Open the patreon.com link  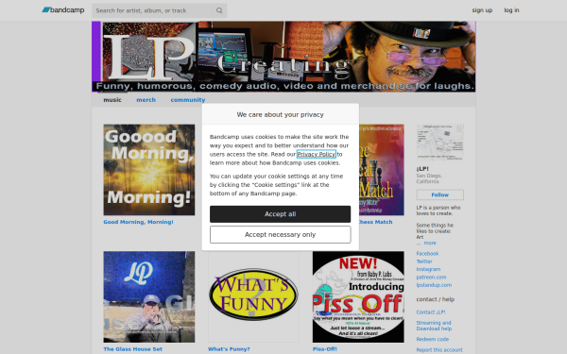[431, 278]
